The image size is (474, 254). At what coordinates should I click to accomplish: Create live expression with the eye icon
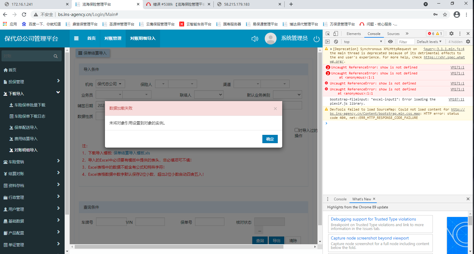click(x=390, y=42)
